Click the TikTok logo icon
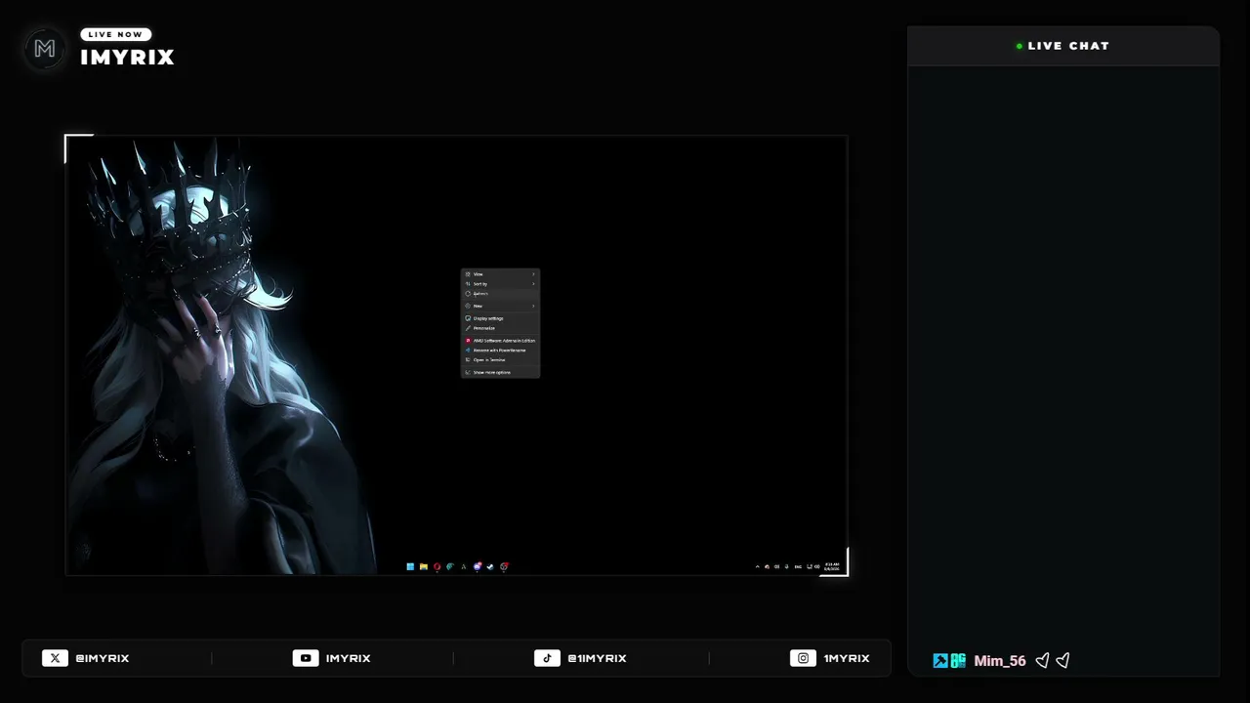This screenshot has width=1250, height=703. point(547,658)
